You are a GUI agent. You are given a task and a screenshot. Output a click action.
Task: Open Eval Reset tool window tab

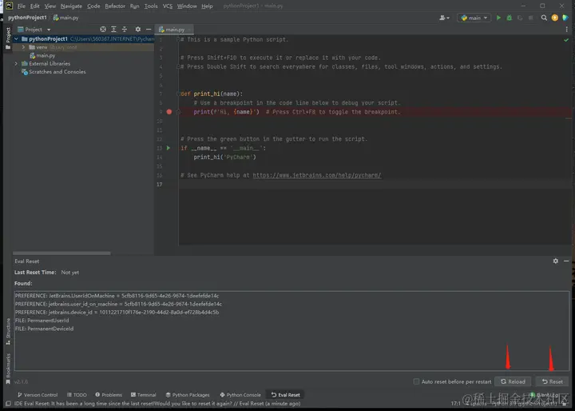coord(286,395)
